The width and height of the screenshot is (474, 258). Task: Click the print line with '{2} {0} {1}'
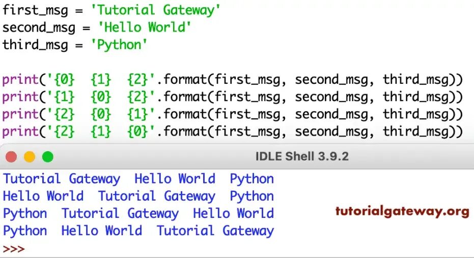coord(233,115)
